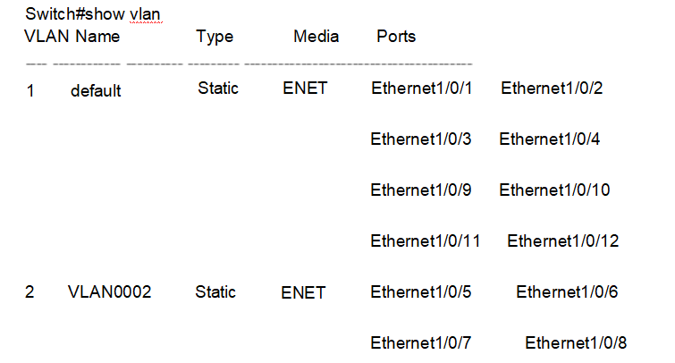Click "ENET" media in the VLAN0002 row
The width and height of the screenshot is (675, 363).
[x=303, y=292]
